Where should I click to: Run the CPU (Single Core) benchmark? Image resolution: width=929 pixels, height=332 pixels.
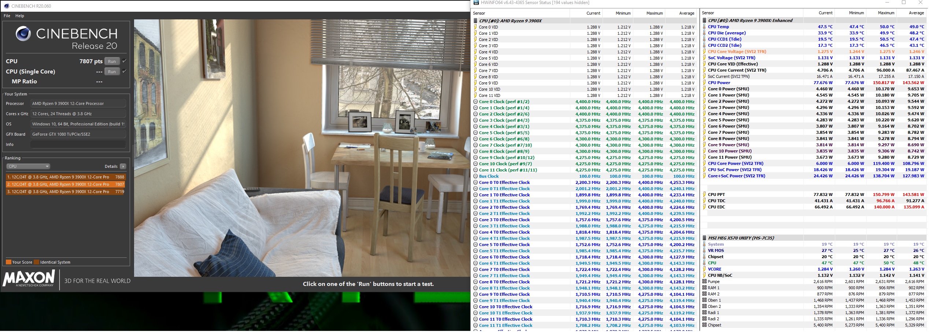click(112, 72)
